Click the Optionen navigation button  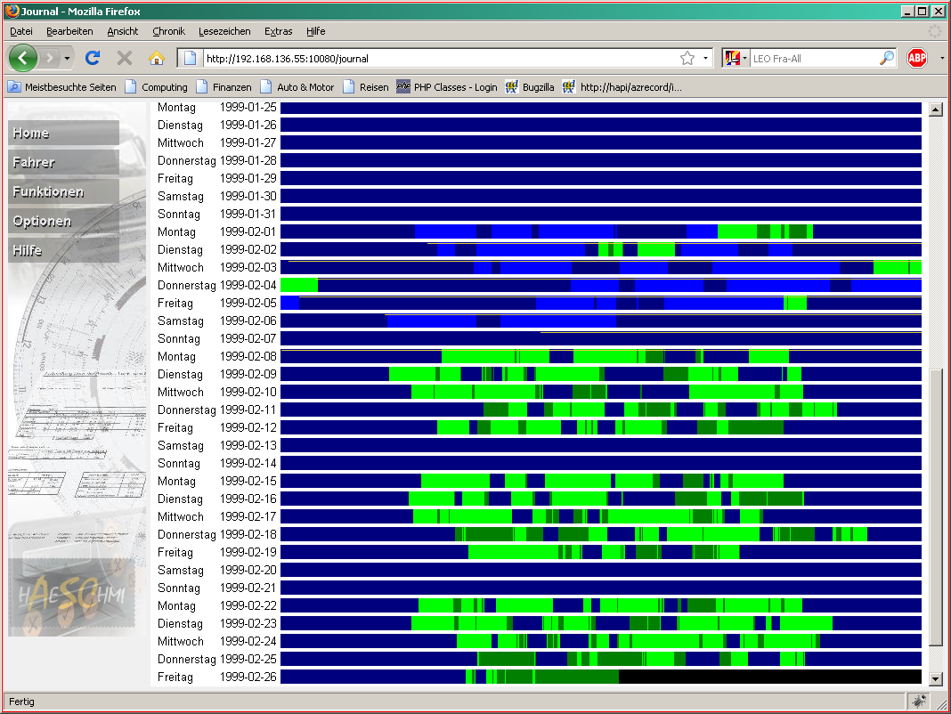coord(63,222)
